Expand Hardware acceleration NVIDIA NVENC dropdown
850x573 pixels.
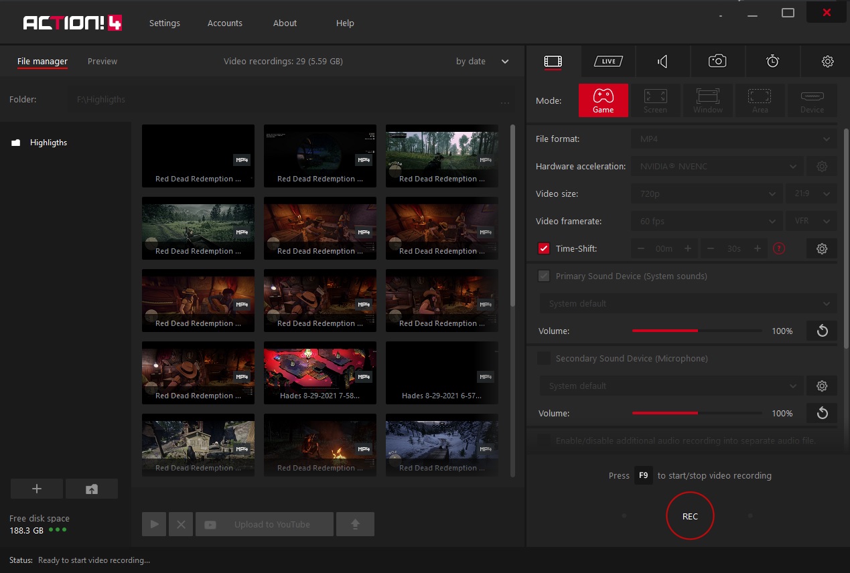pyautogui.click(x=717, y=166)
